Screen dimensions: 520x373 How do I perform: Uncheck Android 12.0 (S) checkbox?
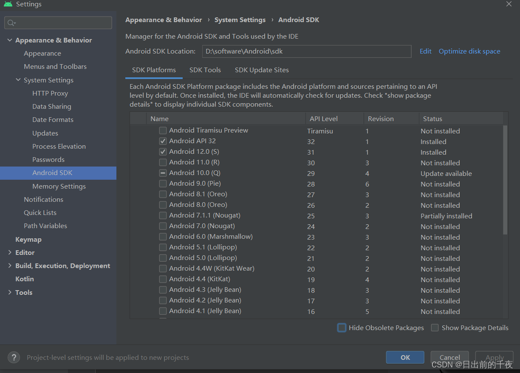click(x=163, y=152)
